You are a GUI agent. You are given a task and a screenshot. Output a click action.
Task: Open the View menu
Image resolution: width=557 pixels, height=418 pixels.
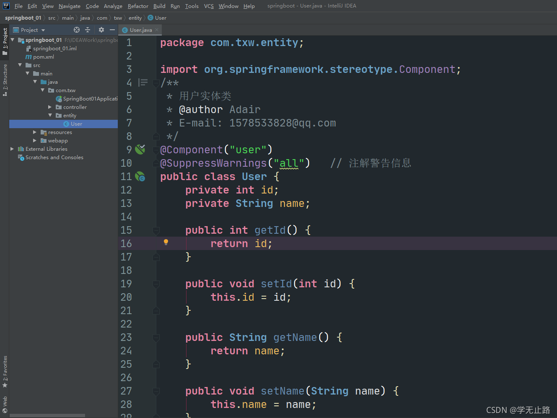coord(48,6)
